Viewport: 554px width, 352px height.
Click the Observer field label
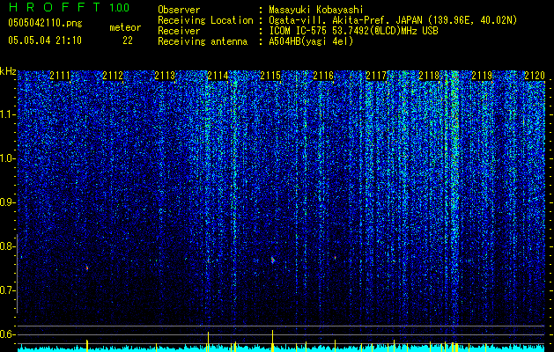pyautogui.click(x=179, y=10)
